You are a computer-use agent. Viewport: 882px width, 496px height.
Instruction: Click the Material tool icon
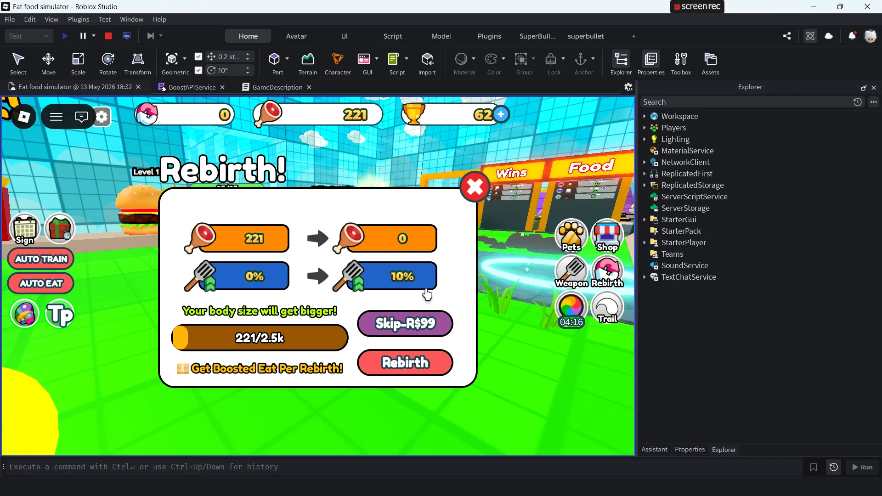461,59
